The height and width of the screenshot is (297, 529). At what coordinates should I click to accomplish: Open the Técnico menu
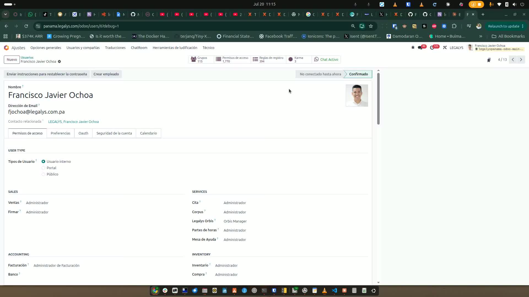pyautogui.click(x=208, y=48)
